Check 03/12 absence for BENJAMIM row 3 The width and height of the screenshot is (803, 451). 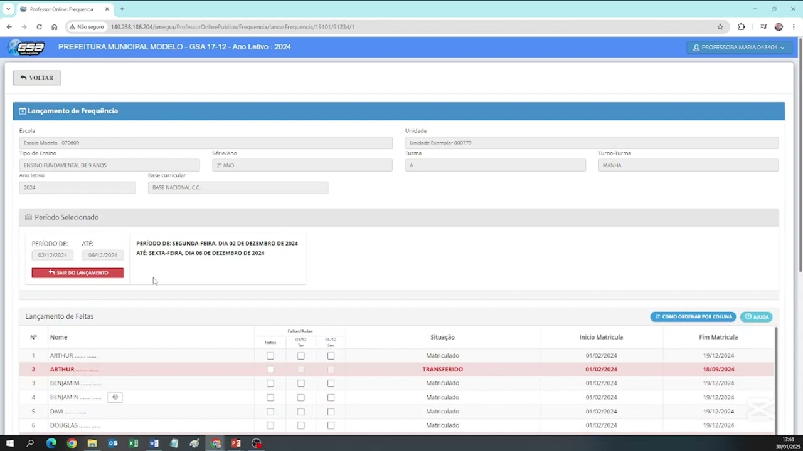(300, 383)
